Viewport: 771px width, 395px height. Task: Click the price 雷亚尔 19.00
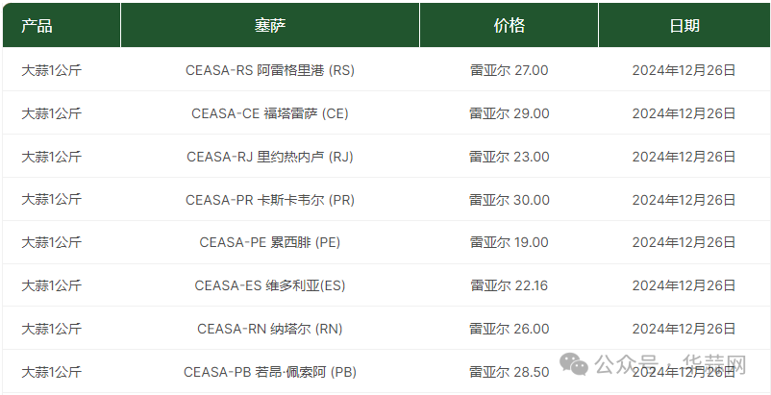pyautogui.click(x=509, y=242)
